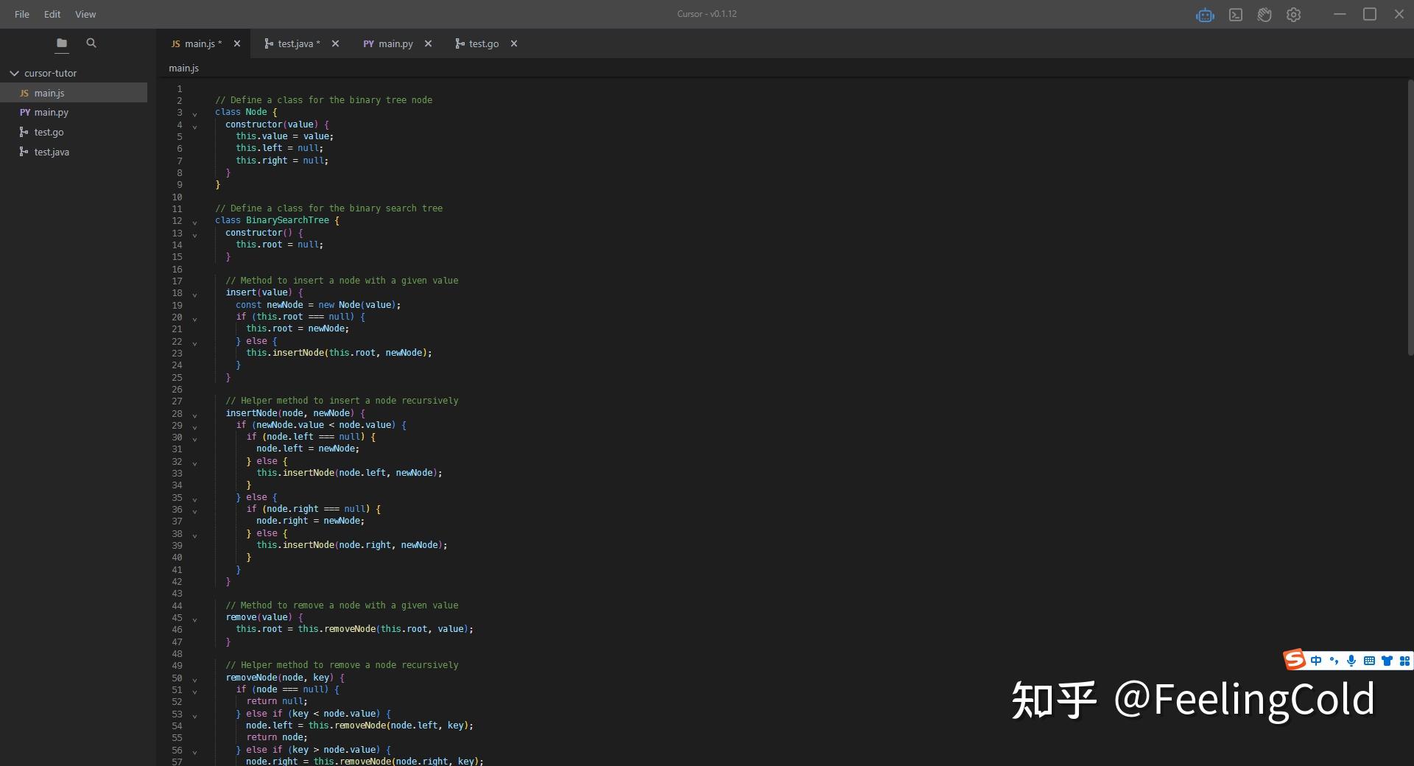Image resolution: width=1414 pixels, height=766 pixels.
Task: Toggle Chinese/English mode on Sogou bar
Action: (1316, 661)
